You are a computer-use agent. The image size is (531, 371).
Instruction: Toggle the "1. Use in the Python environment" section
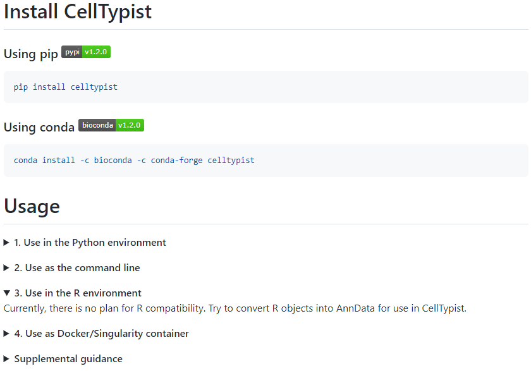coord(88,242)
